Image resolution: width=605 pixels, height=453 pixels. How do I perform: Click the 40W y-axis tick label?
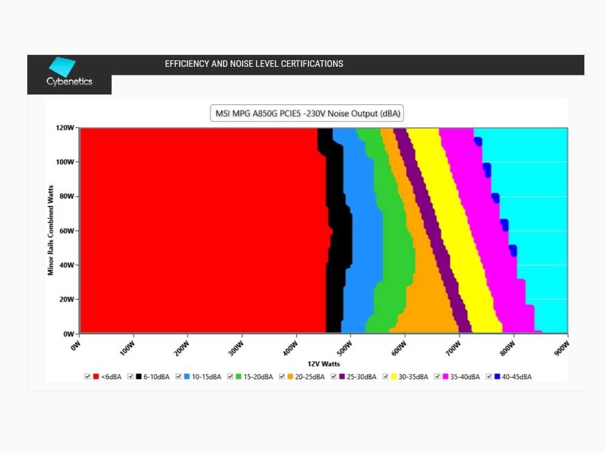point(67,265)
